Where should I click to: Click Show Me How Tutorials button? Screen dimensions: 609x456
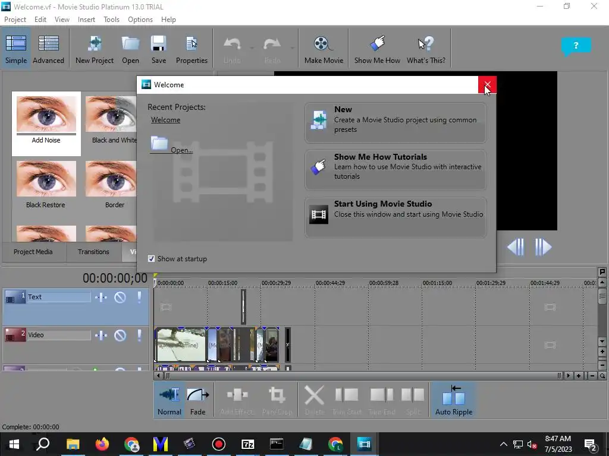395,170
